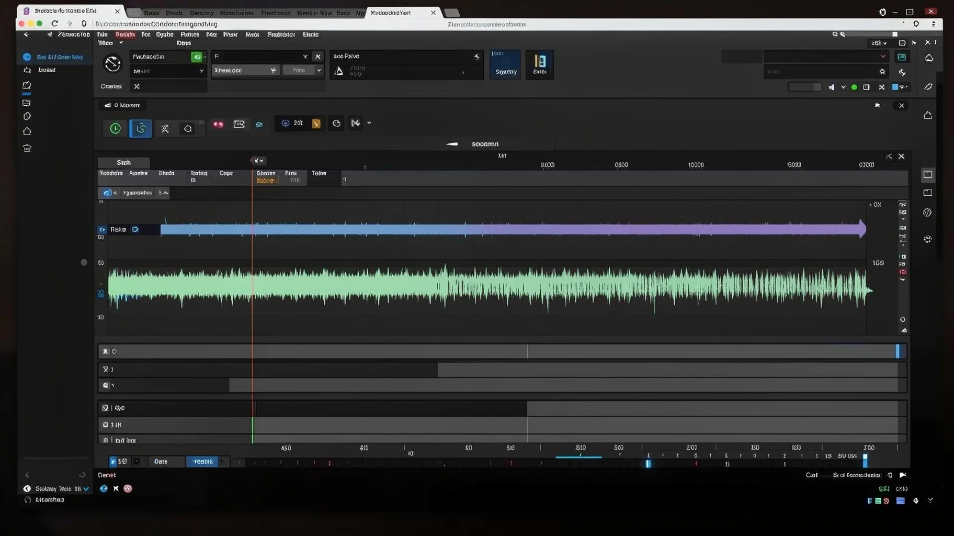
Task: Open the small dropdown chevron beside the speaker icon
Action: click(x=843, y=87)
